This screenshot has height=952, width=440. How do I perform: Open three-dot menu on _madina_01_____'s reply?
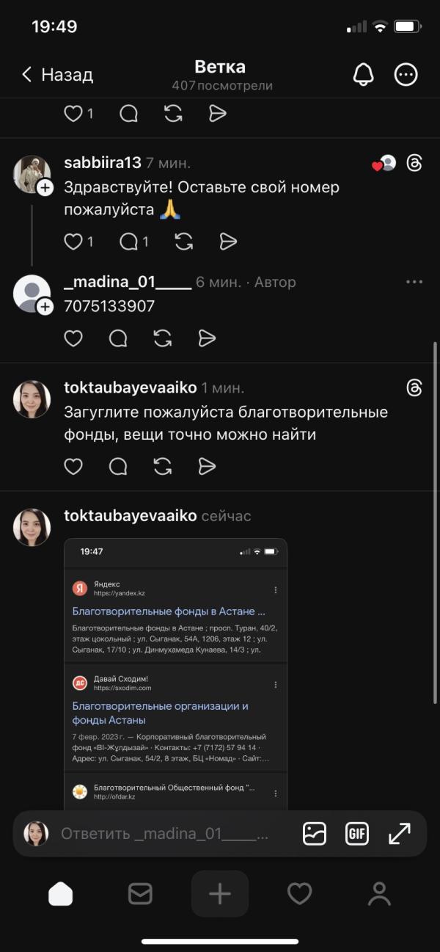(x=414, y=282)
